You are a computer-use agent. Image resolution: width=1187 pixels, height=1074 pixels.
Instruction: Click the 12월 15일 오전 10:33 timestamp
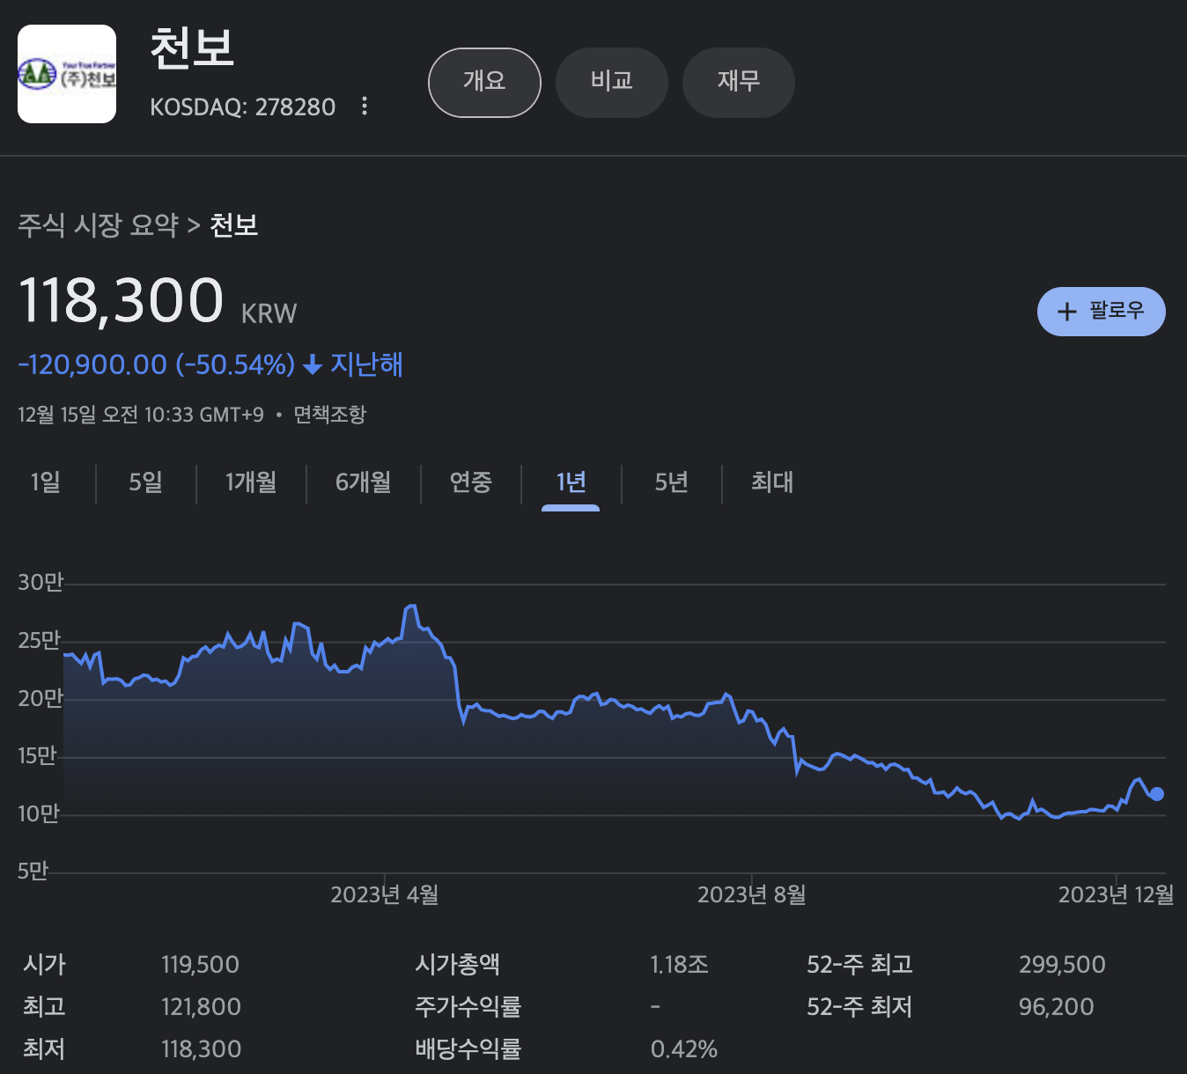pos(141,415)
